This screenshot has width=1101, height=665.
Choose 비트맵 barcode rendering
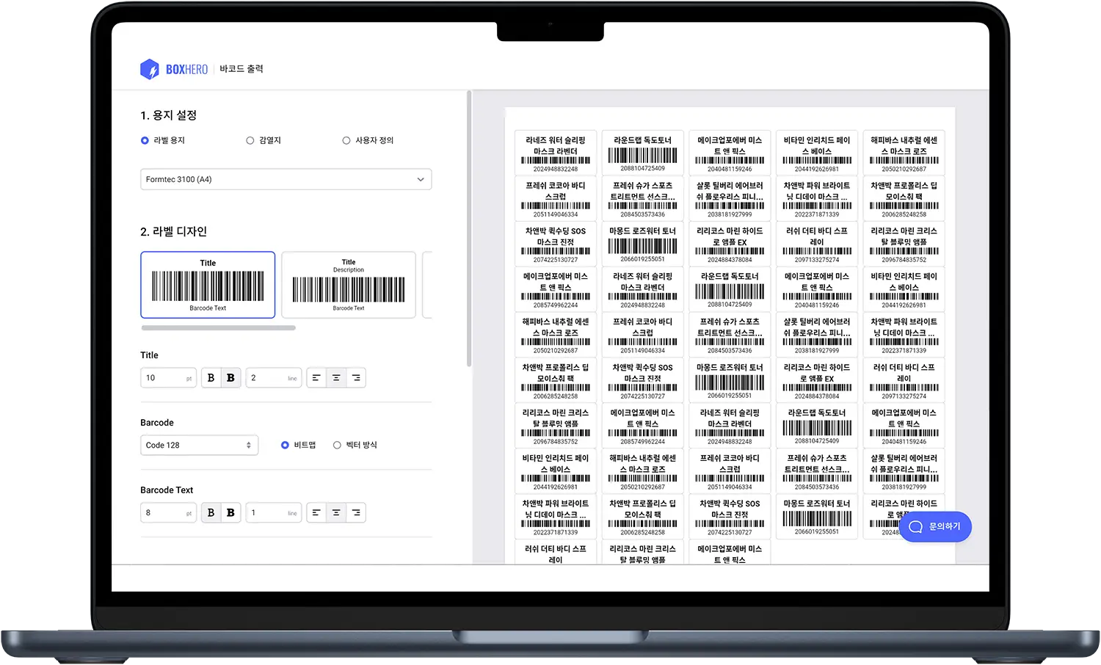click(x=299, y=445)
